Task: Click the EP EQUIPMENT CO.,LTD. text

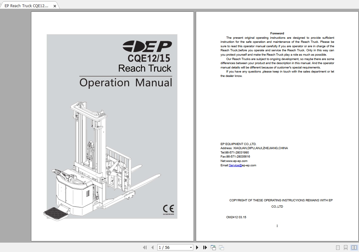Action: coord(238,144)
